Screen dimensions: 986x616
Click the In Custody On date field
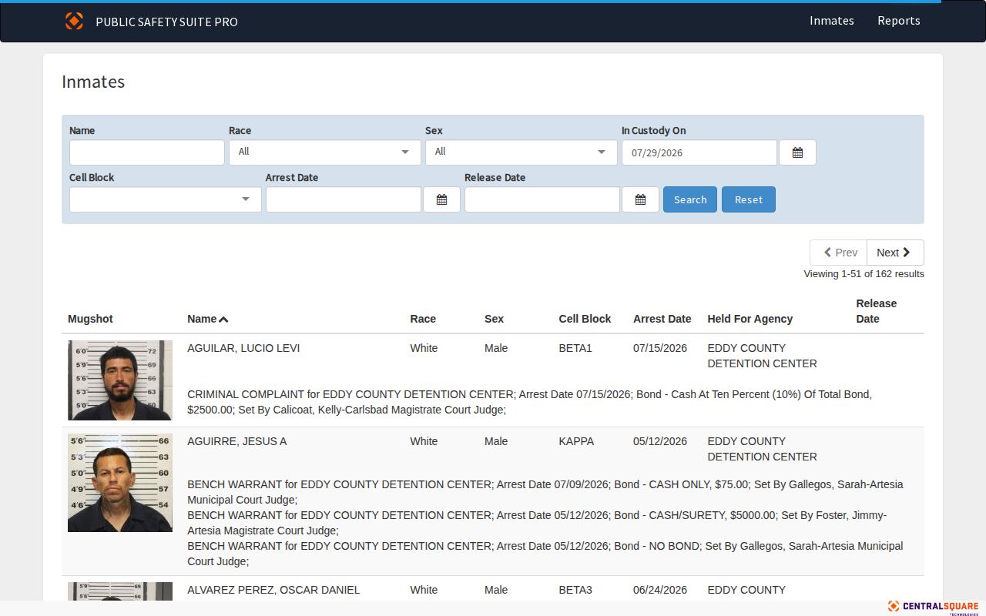pos(699,152)
